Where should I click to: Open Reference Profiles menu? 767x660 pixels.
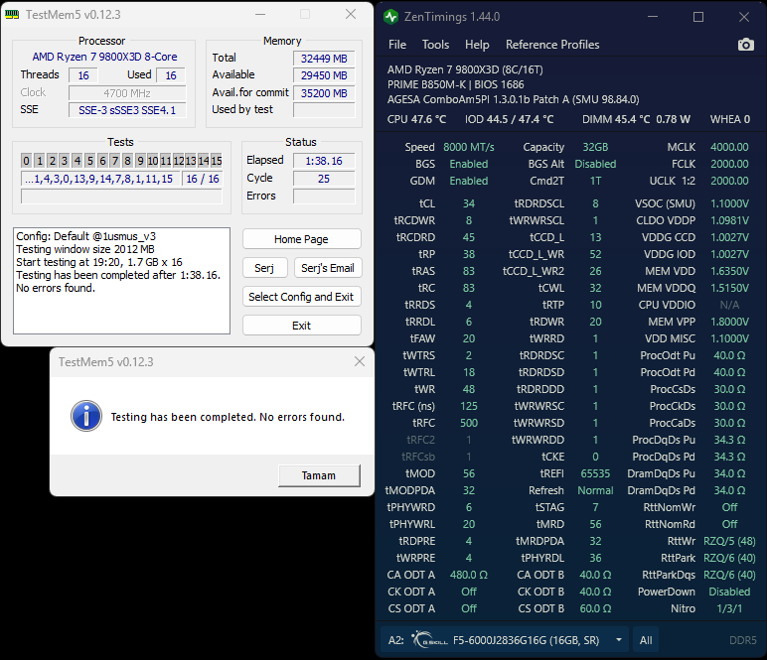click(552, 45)
